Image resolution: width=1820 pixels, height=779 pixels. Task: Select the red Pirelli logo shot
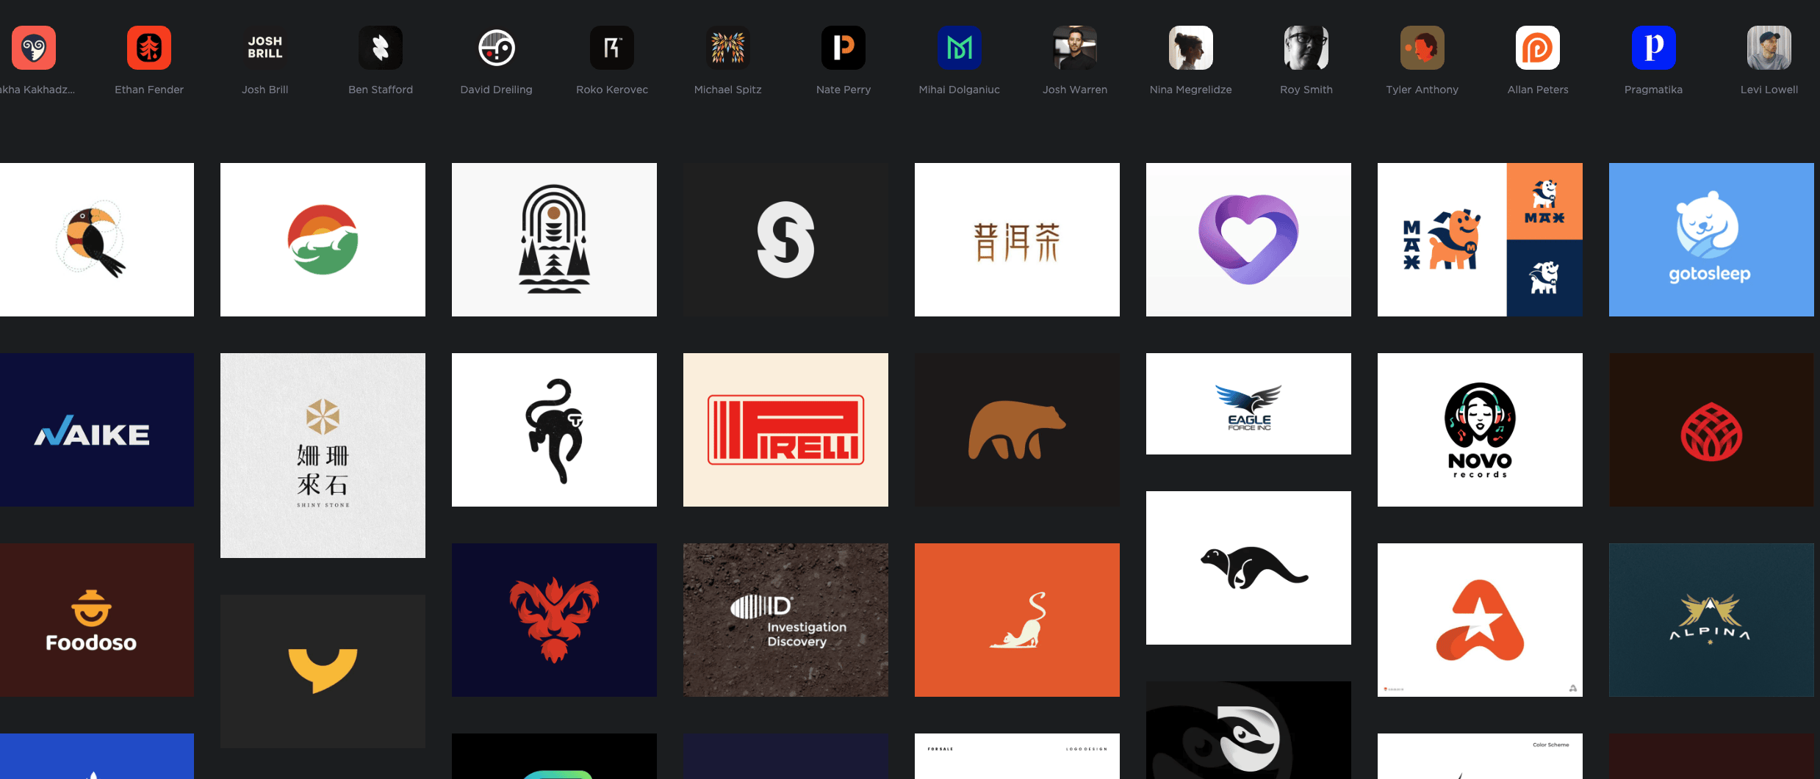coord(785,430)
